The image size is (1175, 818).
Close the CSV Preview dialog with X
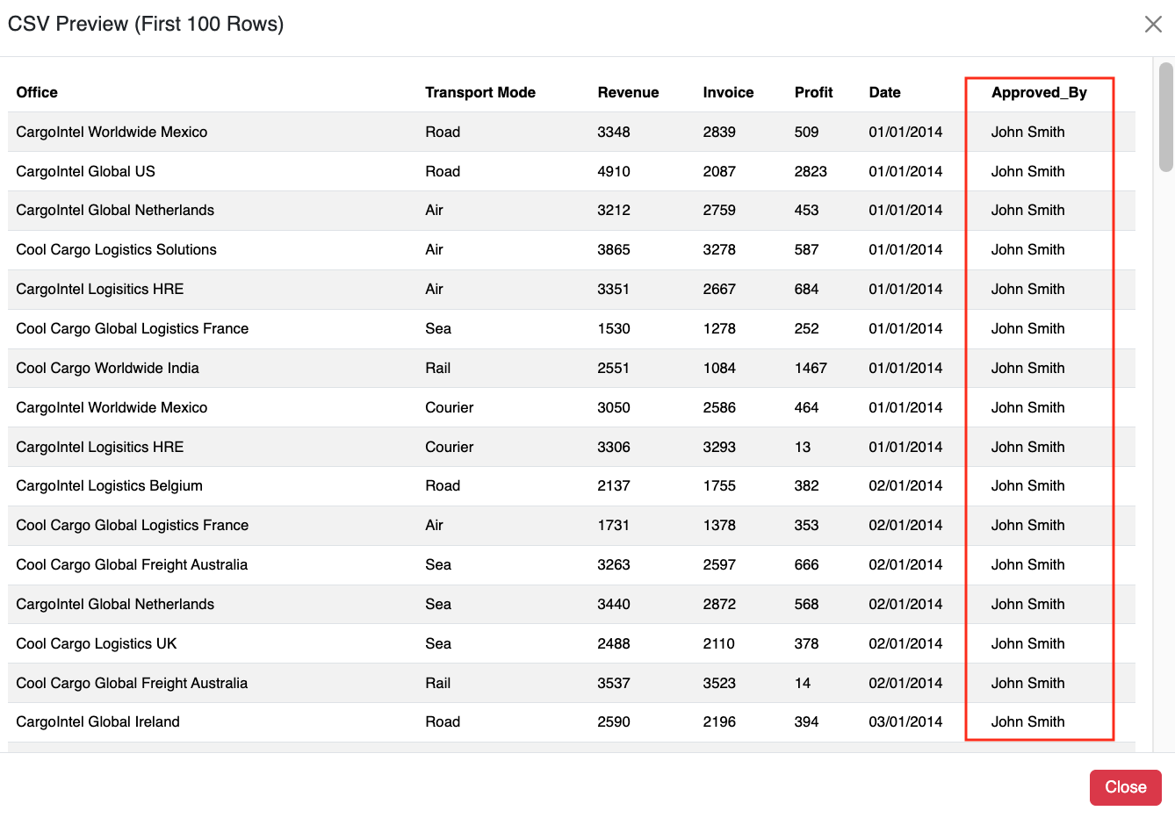tap(1153, 25)
